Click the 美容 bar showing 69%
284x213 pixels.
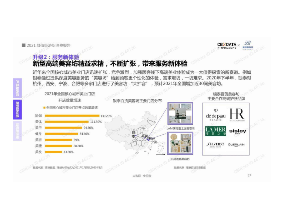pyautogui.click(x=58, y=140)
